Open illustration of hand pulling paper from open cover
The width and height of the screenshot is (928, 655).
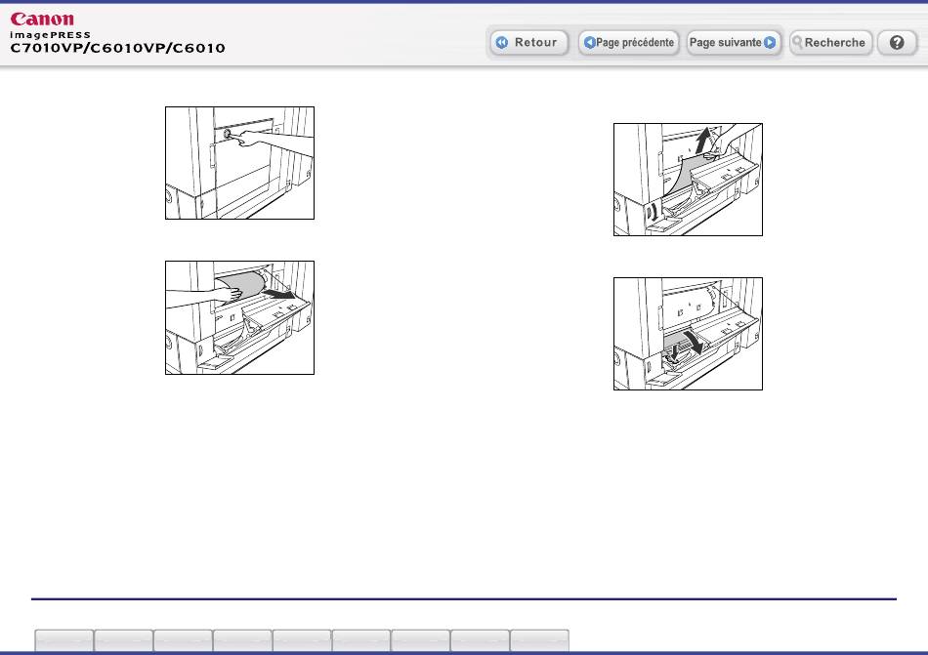click(x=239, y=317)
